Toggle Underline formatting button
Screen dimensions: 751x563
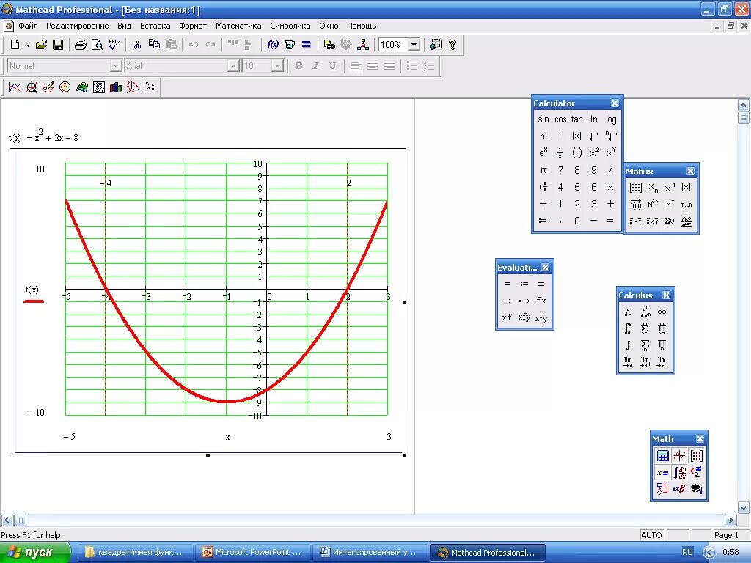pyautogui.click(x=332, y=66)
